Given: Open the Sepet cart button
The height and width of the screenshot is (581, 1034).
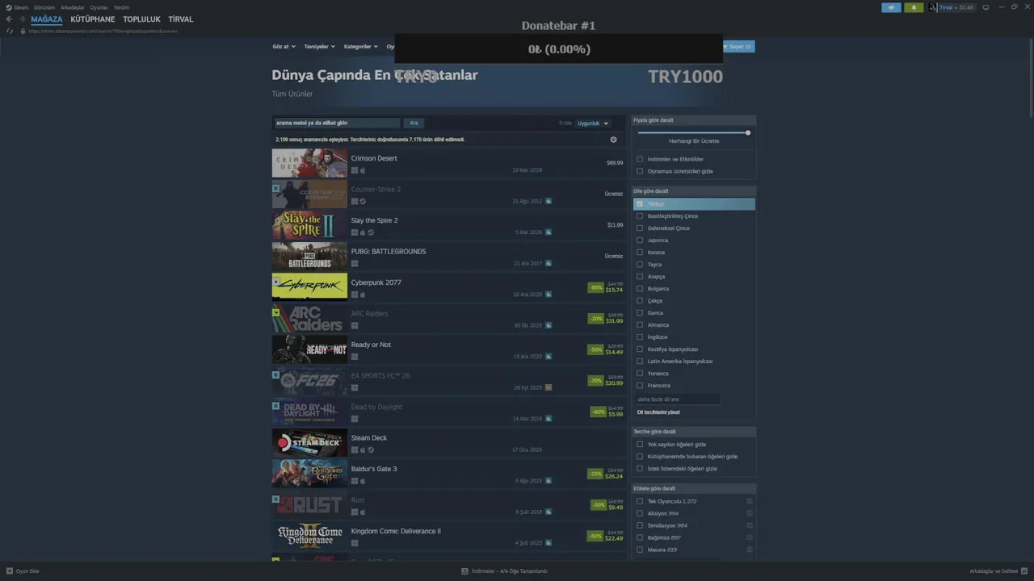Looking at the screenshot, I should pyautogui.click(x=738, y=47).
